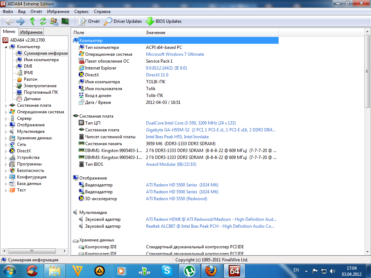The width and height of the screenshot is (371, 278).
Task: Select Суммарная информация in the tree
Action: pyautogui.click(x=45, y=53)
